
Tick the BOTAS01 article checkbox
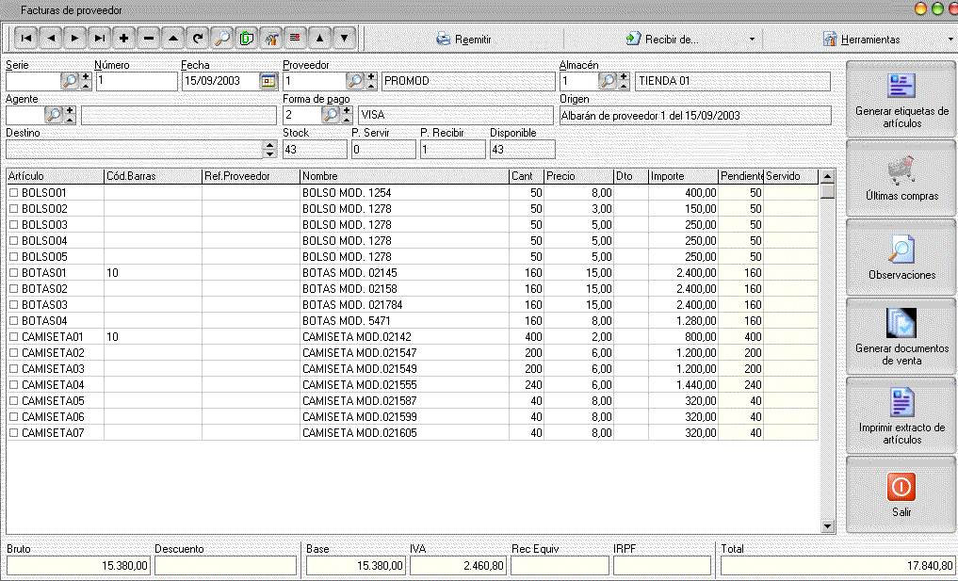[14, 272]
